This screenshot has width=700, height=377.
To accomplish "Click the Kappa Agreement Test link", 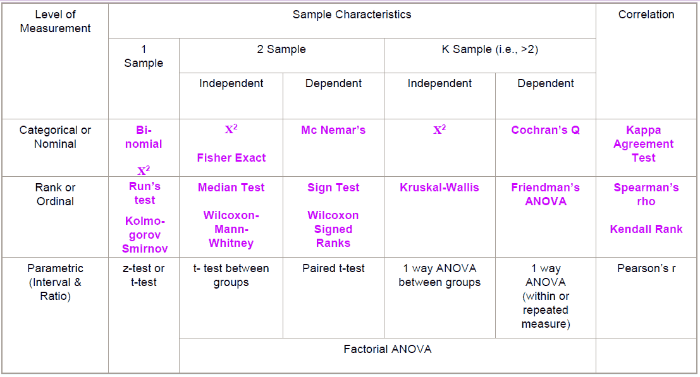I will (x=643, y=144).
